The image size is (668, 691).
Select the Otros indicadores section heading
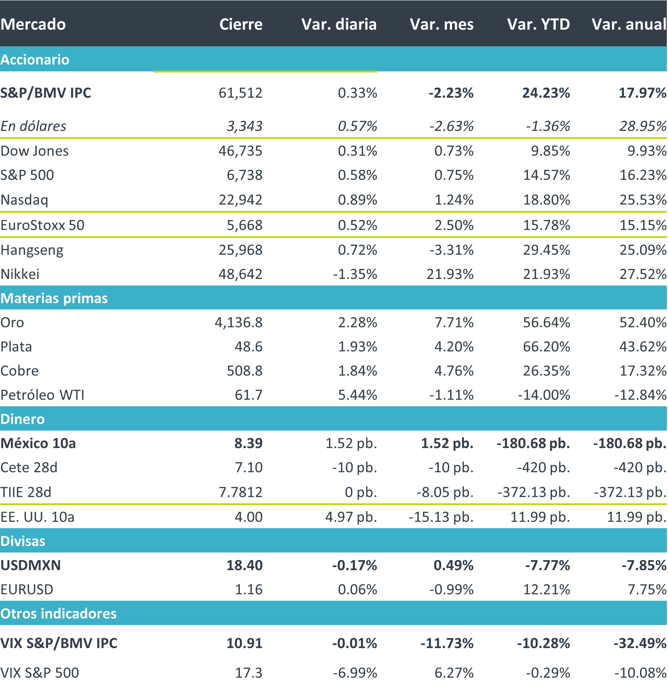click(x=58, y=613)
